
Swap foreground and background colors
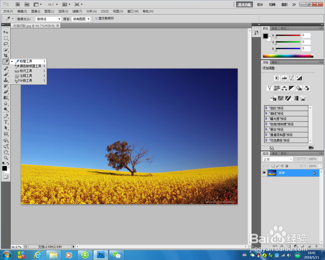[x=8, y=163]
